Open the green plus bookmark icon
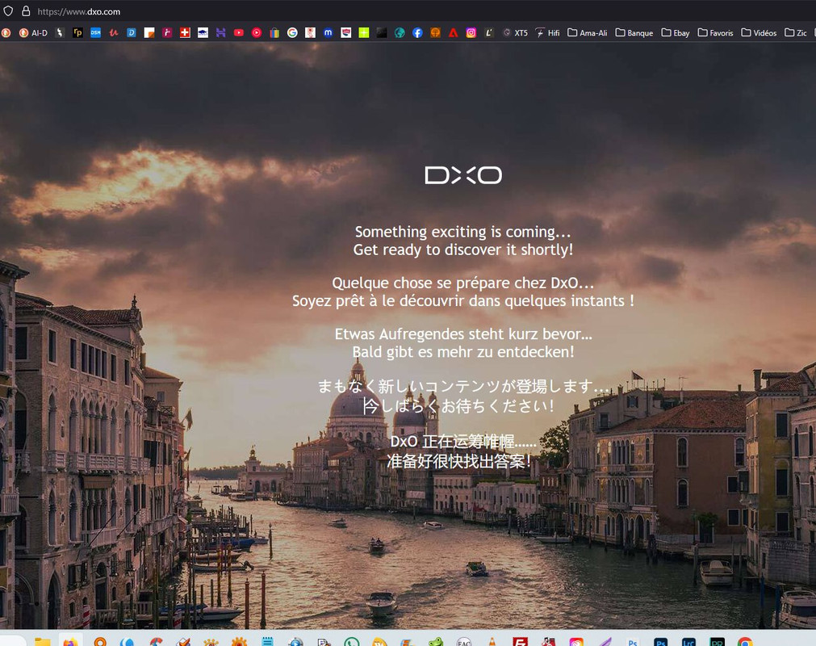 click(364, 33)
